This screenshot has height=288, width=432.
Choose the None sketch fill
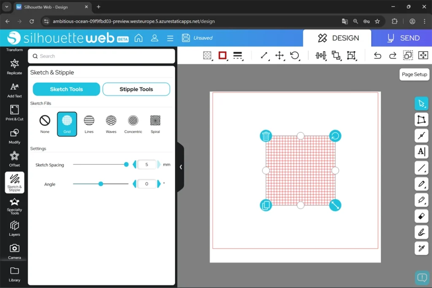[45, 124]
